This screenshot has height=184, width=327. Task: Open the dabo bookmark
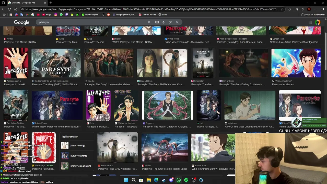click(163, 15)
